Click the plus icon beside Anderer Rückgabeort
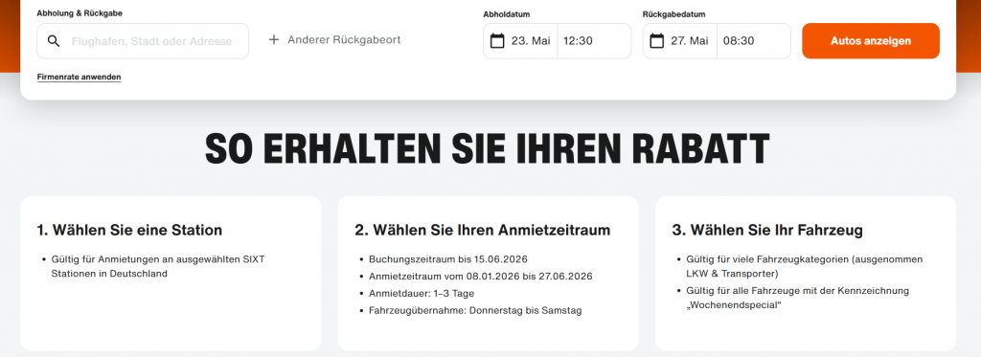This screenshot has height=357, width=981. (273, 40)
